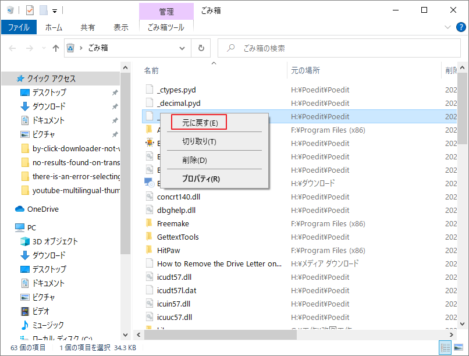Viewport: 469px width, 356px height.
Task: Sort by 元の場所 column header
Action: pyautogui.click(x=305, y=70)
